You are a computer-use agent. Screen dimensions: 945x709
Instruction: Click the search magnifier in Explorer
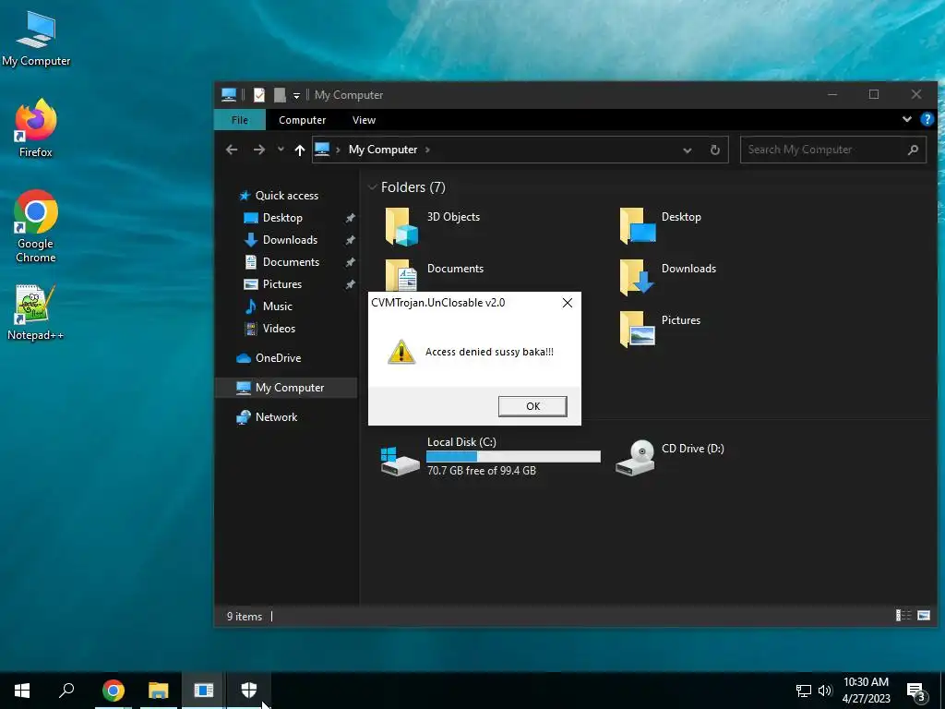(x=913, y=150)
